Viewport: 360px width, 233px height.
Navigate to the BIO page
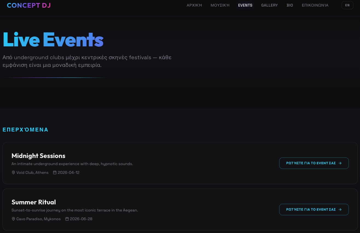point(290,5)
